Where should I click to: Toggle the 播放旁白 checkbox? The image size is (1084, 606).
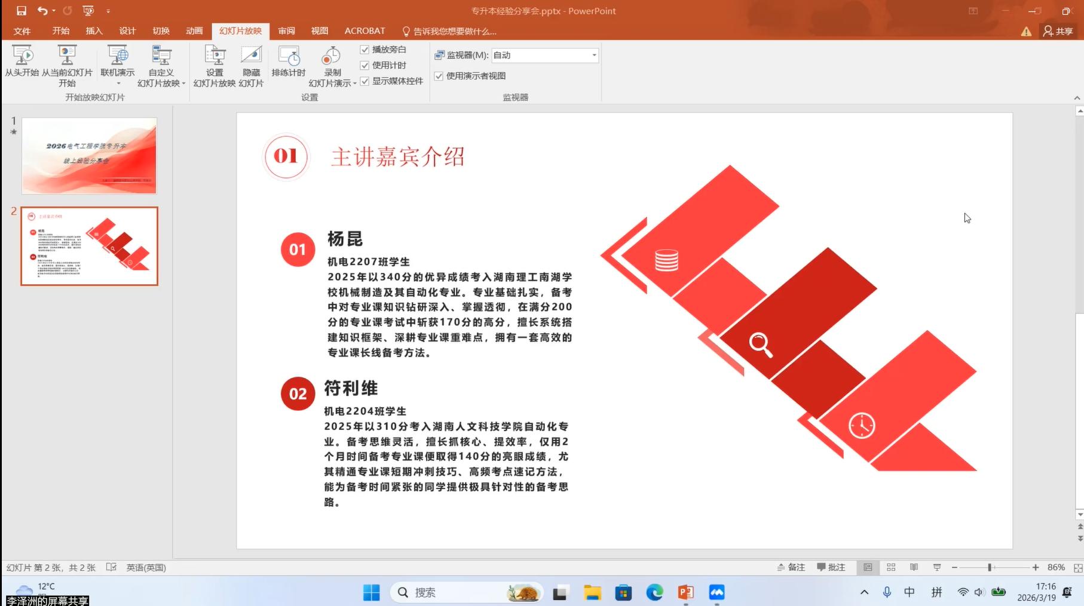click(365, 50)
